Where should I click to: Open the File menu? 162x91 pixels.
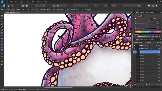7,2
